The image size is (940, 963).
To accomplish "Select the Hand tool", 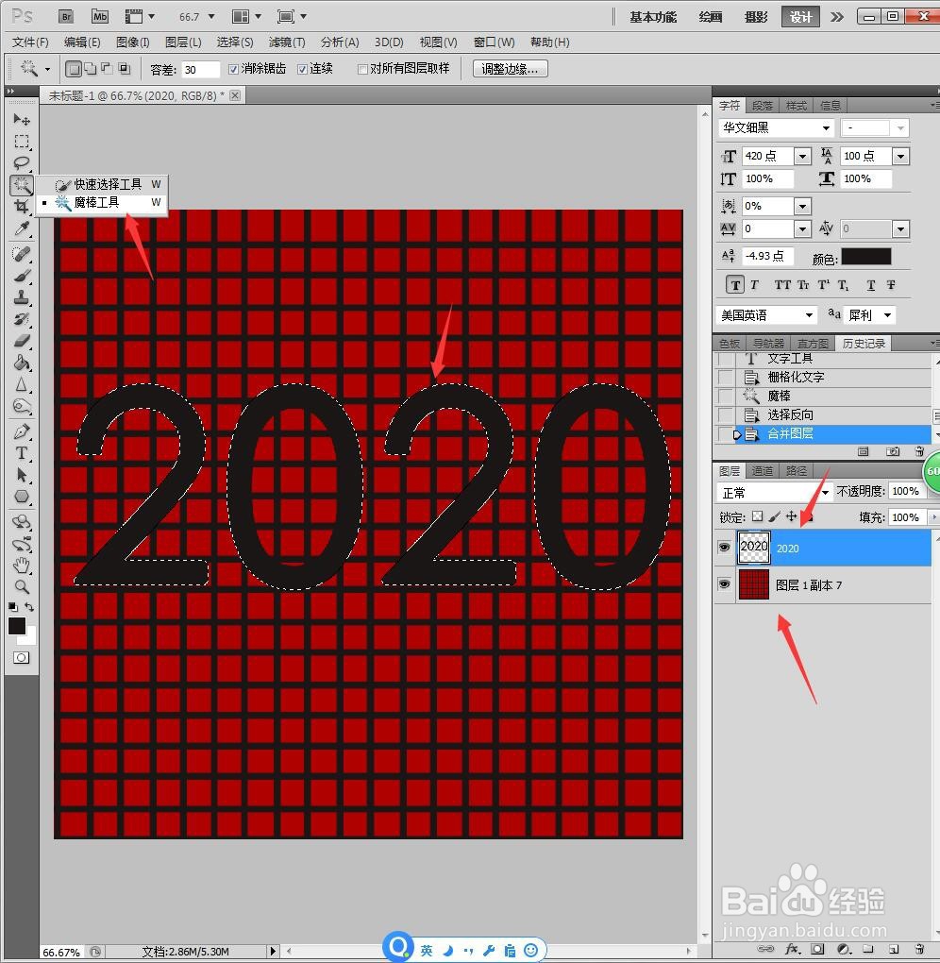I will (22, 565).
